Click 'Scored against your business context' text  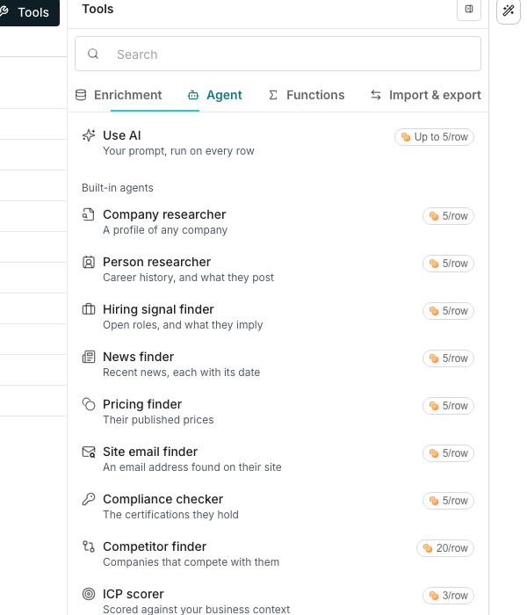tap(196, 610)
